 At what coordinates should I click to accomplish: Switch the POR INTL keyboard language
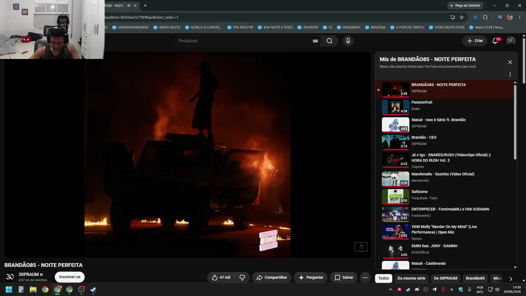tap(480, 289)
